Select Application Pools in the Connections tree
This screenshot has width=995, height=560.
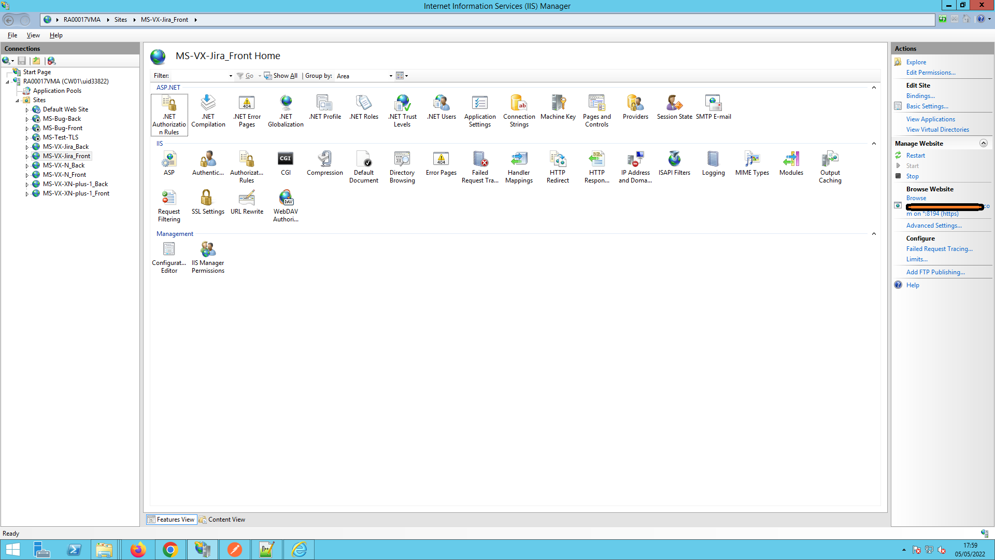pyautogui.click(x=57, y=91)
